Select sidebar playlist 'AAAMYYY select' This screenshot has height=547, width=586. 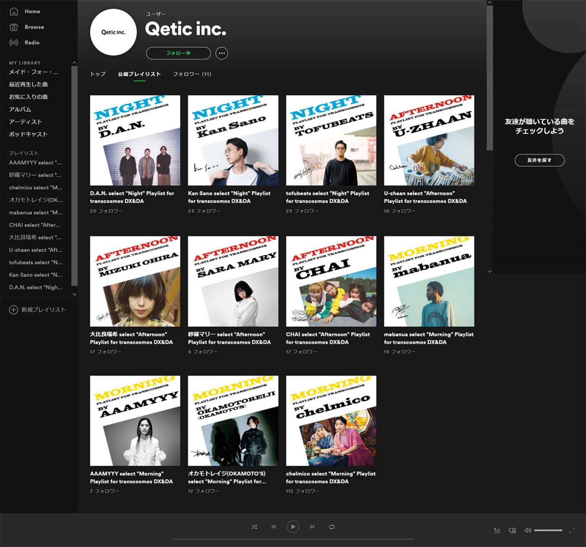click(x=35, y=163)
